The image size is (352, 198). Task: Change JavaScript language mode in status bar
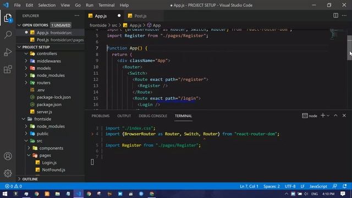click(x=318, y=186)
